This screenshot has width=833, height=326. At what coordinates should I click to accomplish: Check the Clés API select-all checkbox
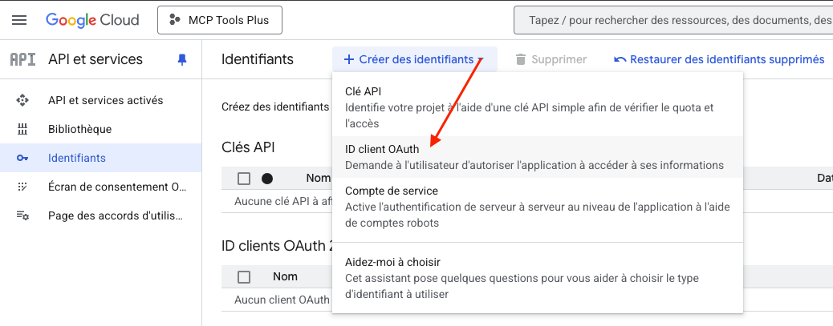[x=244, y=179]
